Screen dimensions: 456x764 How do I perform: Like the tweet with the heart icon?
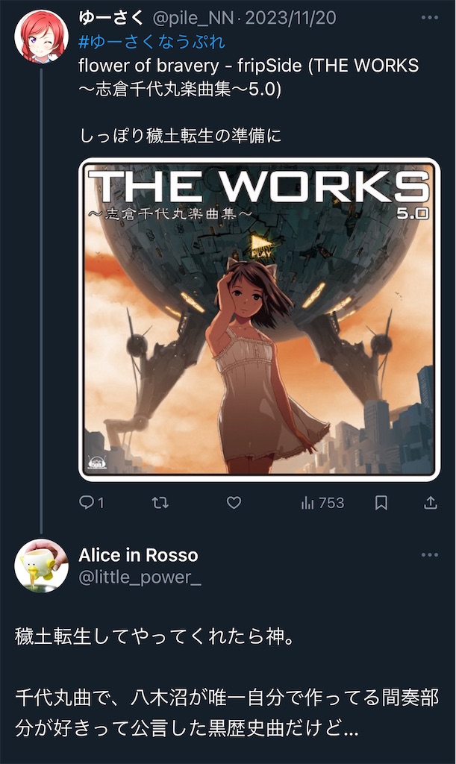click(x=234, y=502)
